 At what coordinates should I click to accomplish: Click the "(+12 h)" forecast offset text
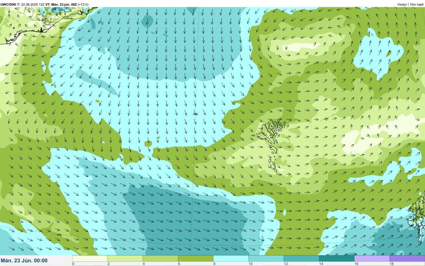pyautogui.click(x=83, y=4)
